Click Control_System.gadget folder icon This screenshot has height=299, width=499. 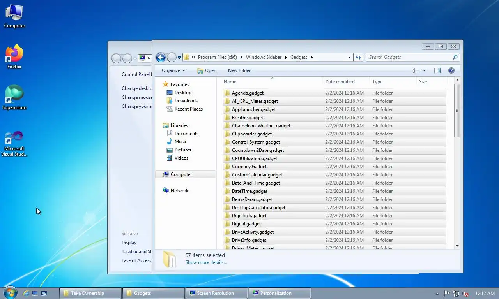pos(227,142)
